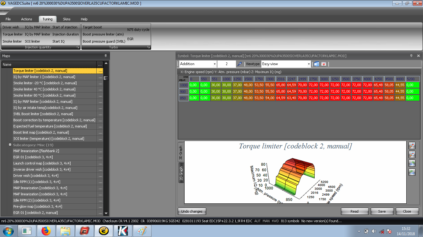The image size is (423, 237).
Task: Click the VAGEDCSuite application logo icon
Action: click(3, 3)
